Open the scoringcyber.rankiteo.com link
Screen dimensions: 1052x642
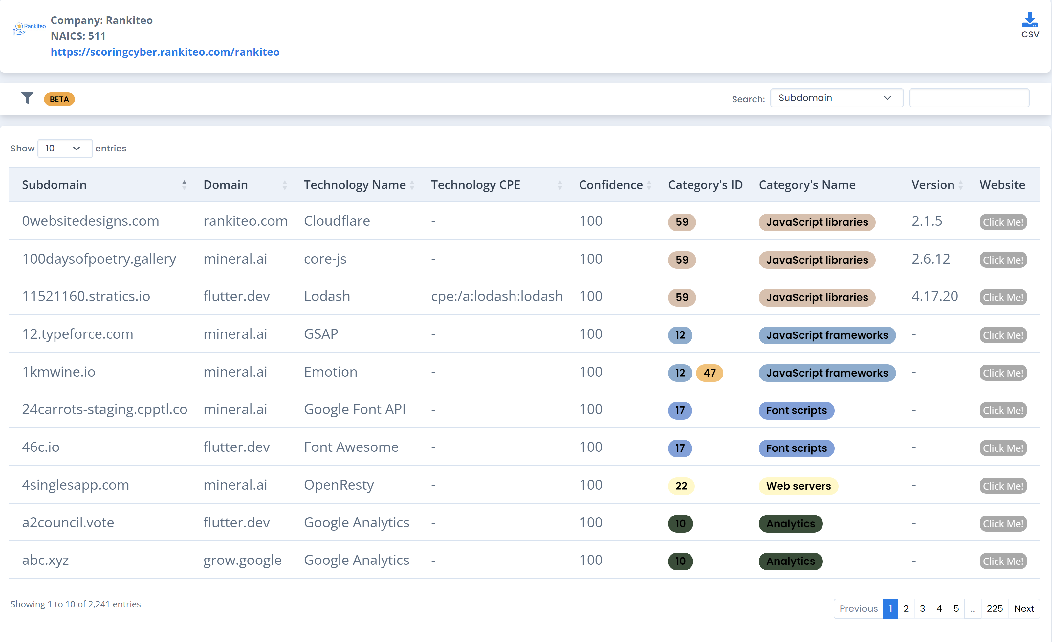click(x=165, y=52)
